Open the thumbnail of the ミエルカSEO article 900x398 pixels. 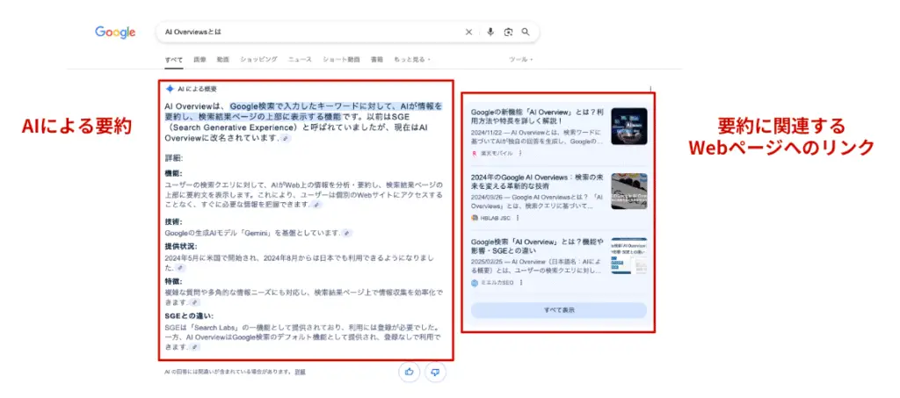pyautogui.click(x=629, y=256)
